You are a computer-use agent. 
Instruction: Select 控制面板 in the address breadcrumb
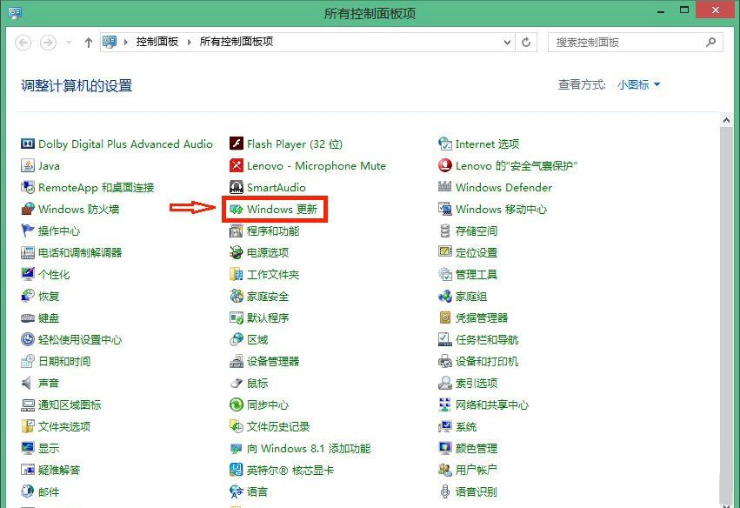point(157,42)
